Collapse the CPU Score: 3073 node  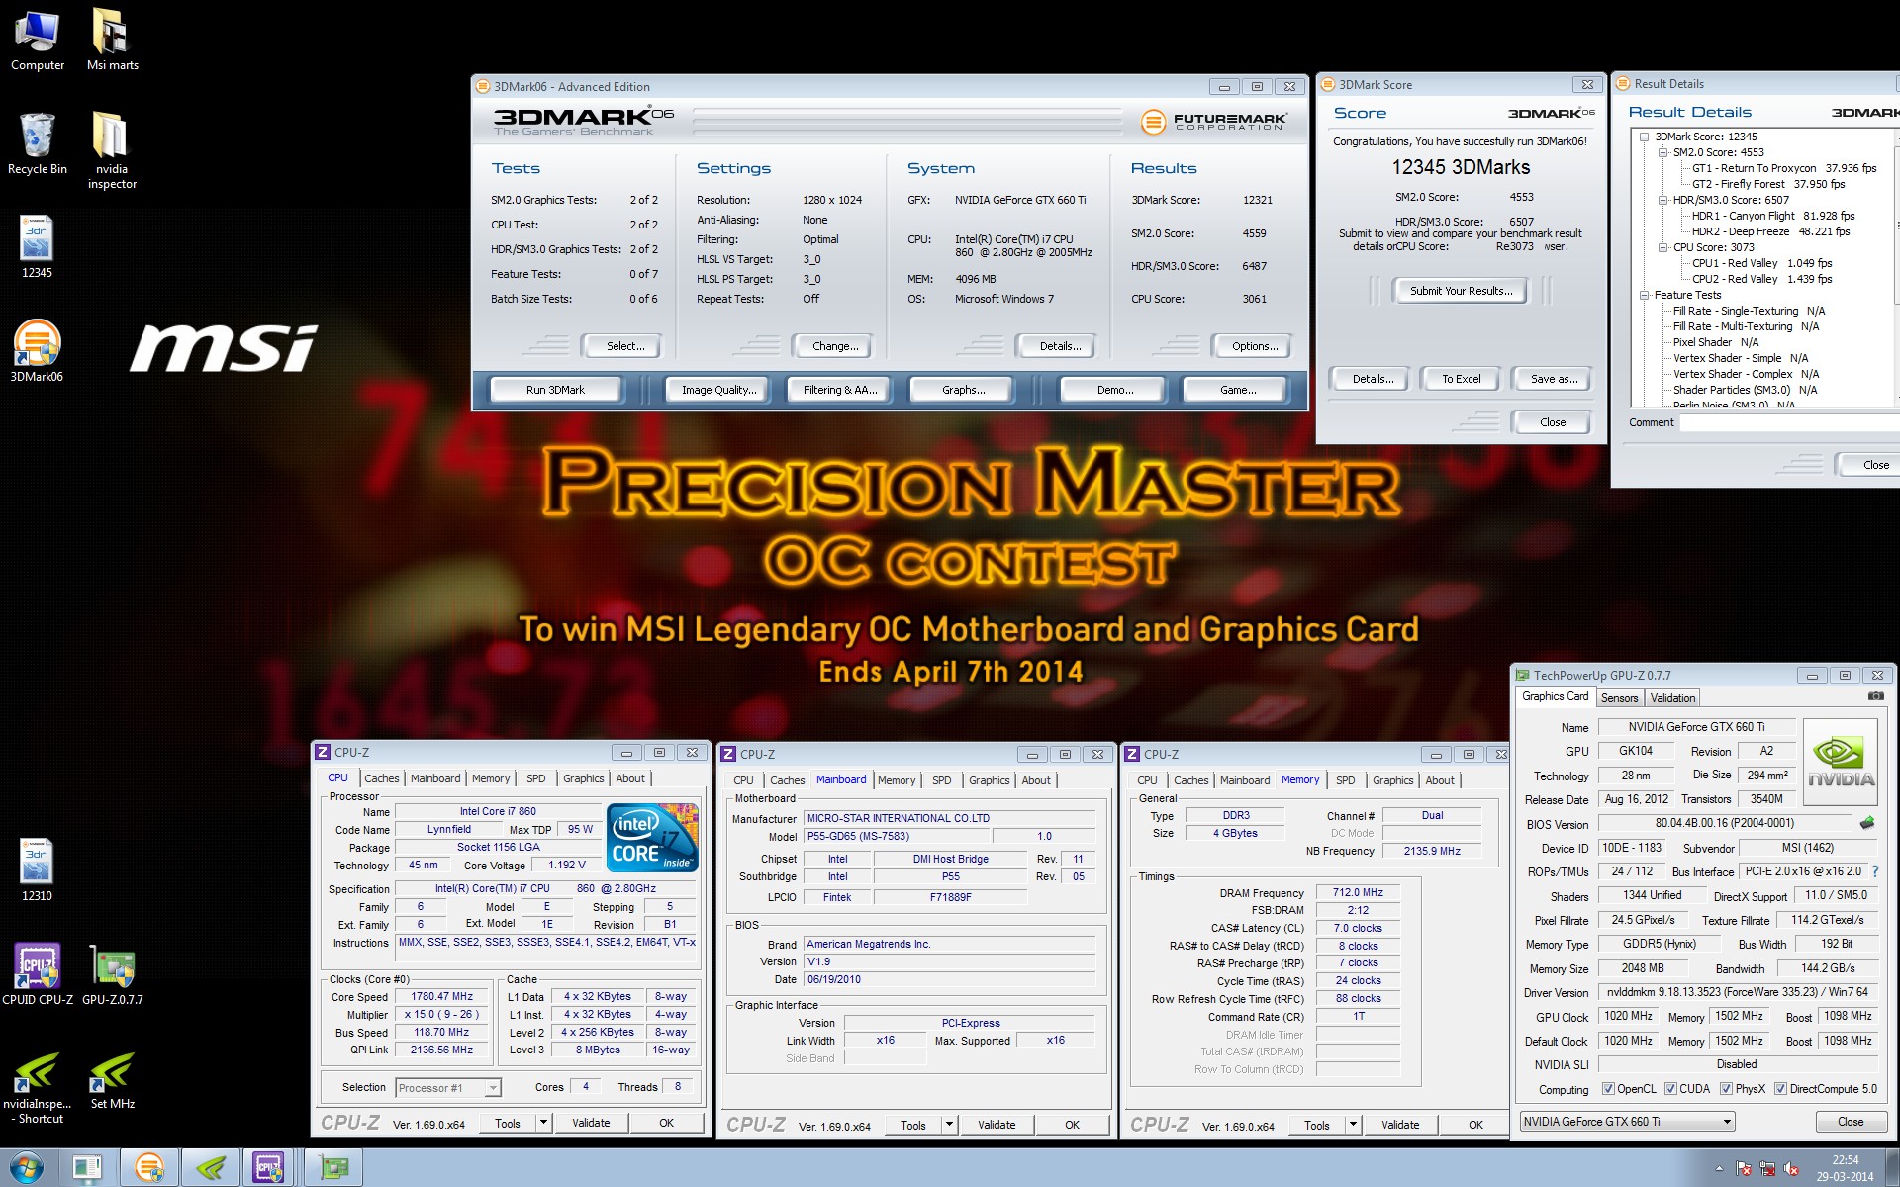(1662, 247)
